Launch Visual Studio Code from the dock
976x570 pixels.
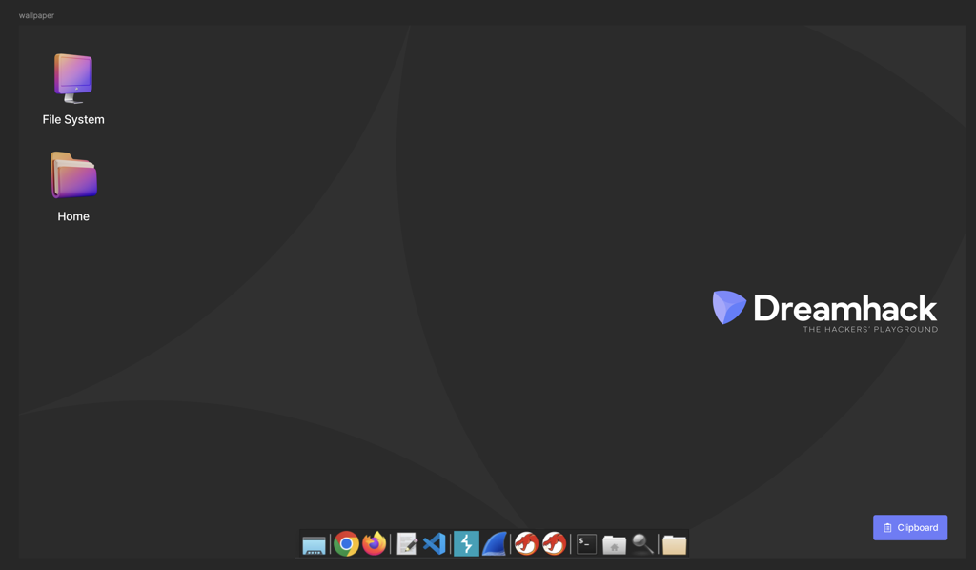(435, 544)
